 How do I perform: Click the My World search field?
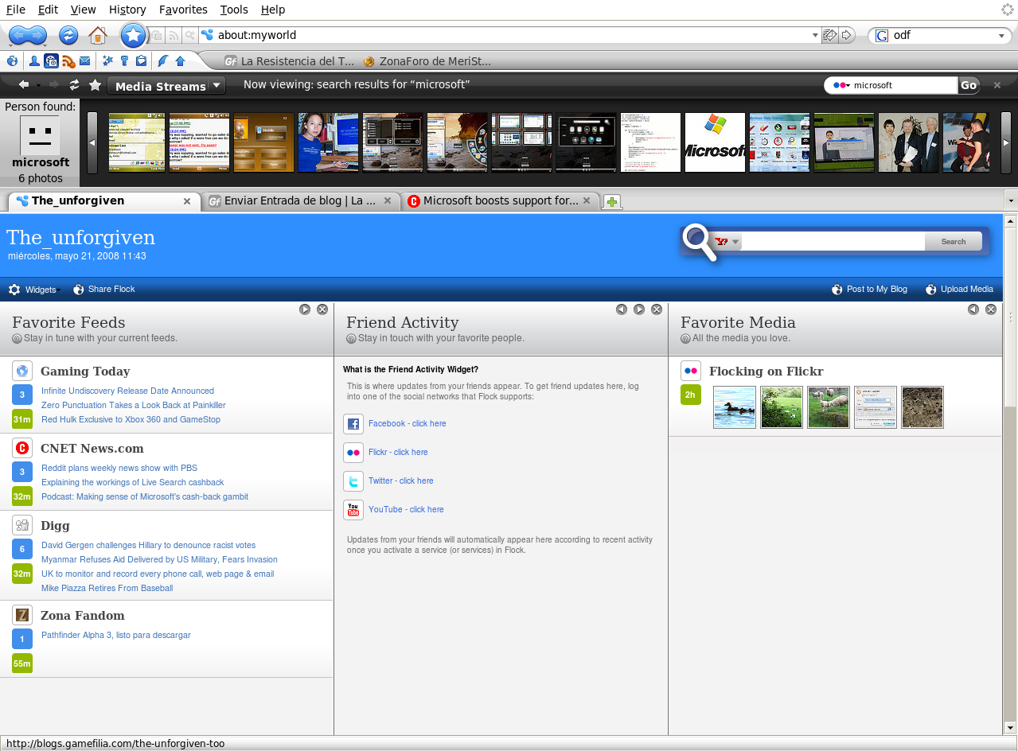click(833, 242)
